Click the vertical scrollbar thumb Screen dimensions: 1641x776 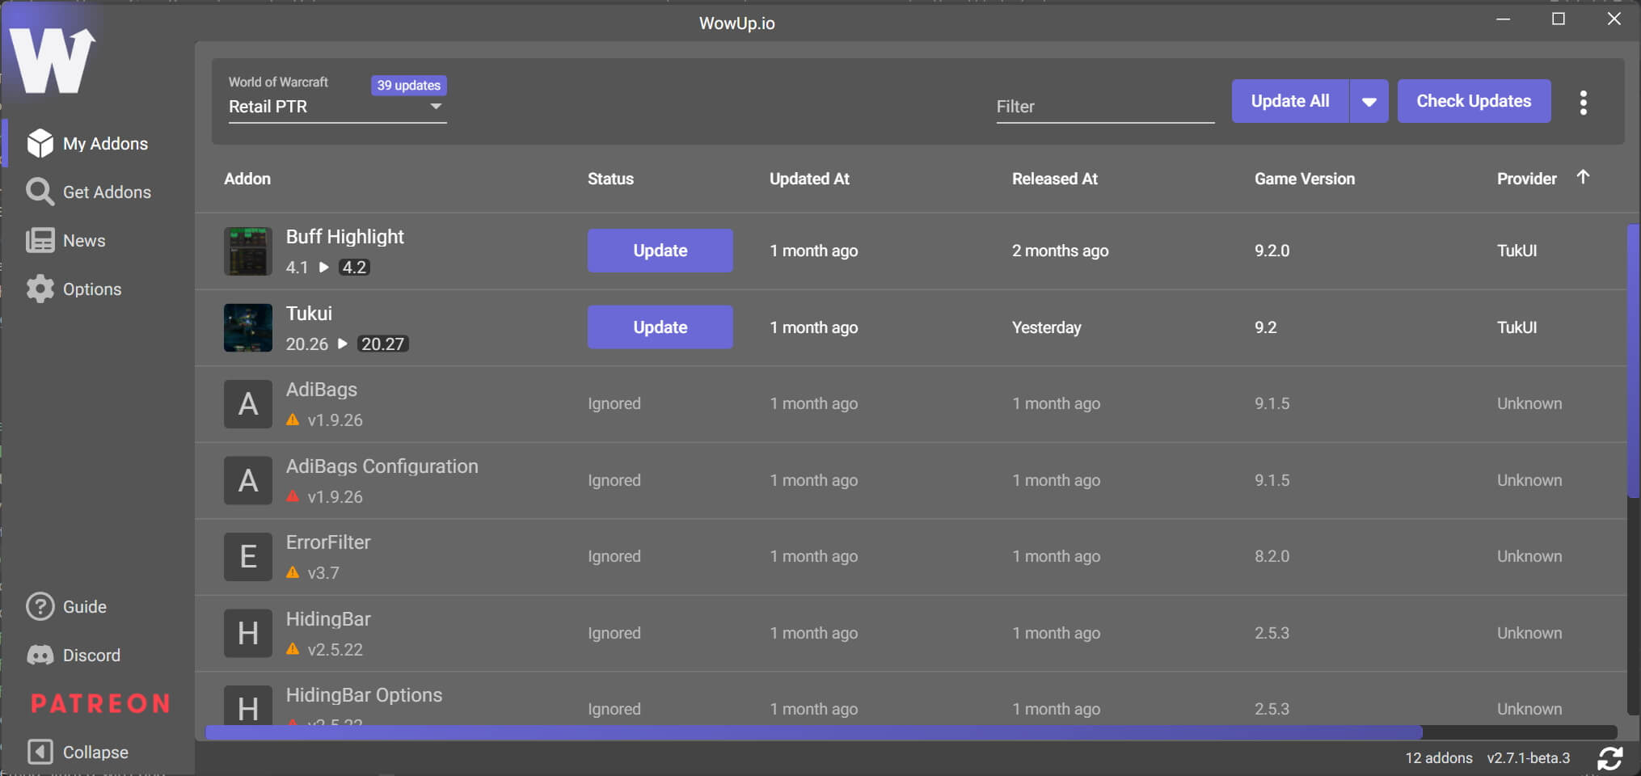1632,361
